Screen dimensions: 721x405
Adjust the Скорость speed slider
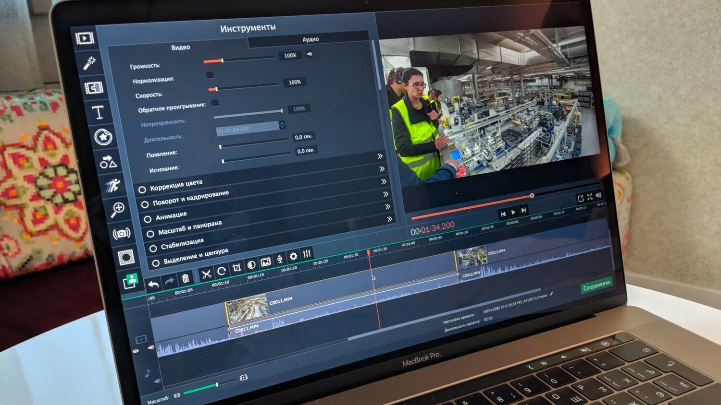coord(243,87)
